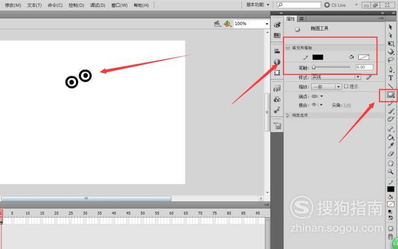The image size is (398, 249).
Task: Open the Project panel icon
Action: point(277,125)
